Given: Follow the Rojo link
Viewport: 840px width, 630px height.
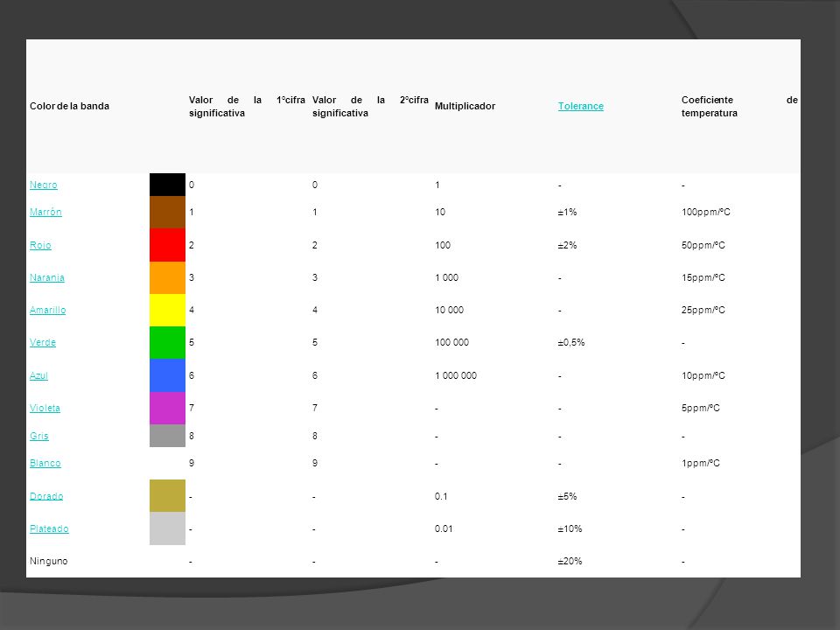Looking at the screenshot, I should (40, 245).
